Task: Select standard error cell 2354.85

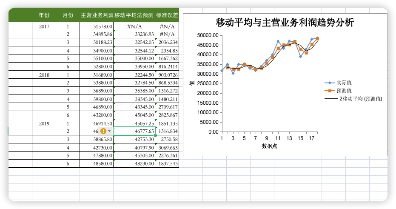Action: click(167, 51)
